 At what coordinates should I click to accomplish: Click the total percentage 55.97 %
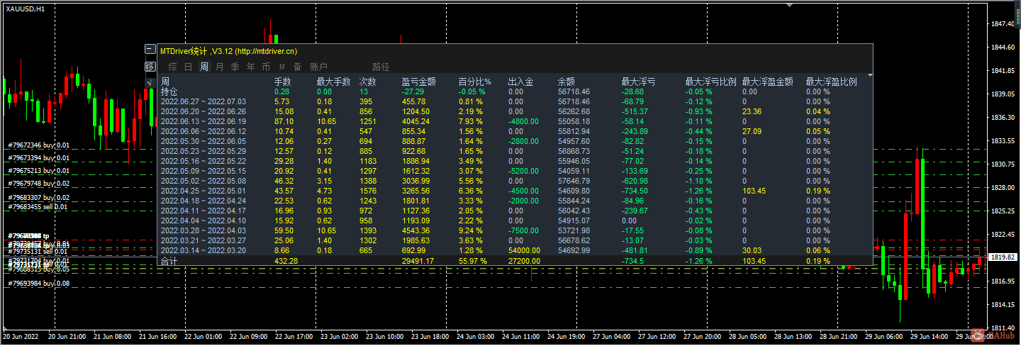point(473,262)
